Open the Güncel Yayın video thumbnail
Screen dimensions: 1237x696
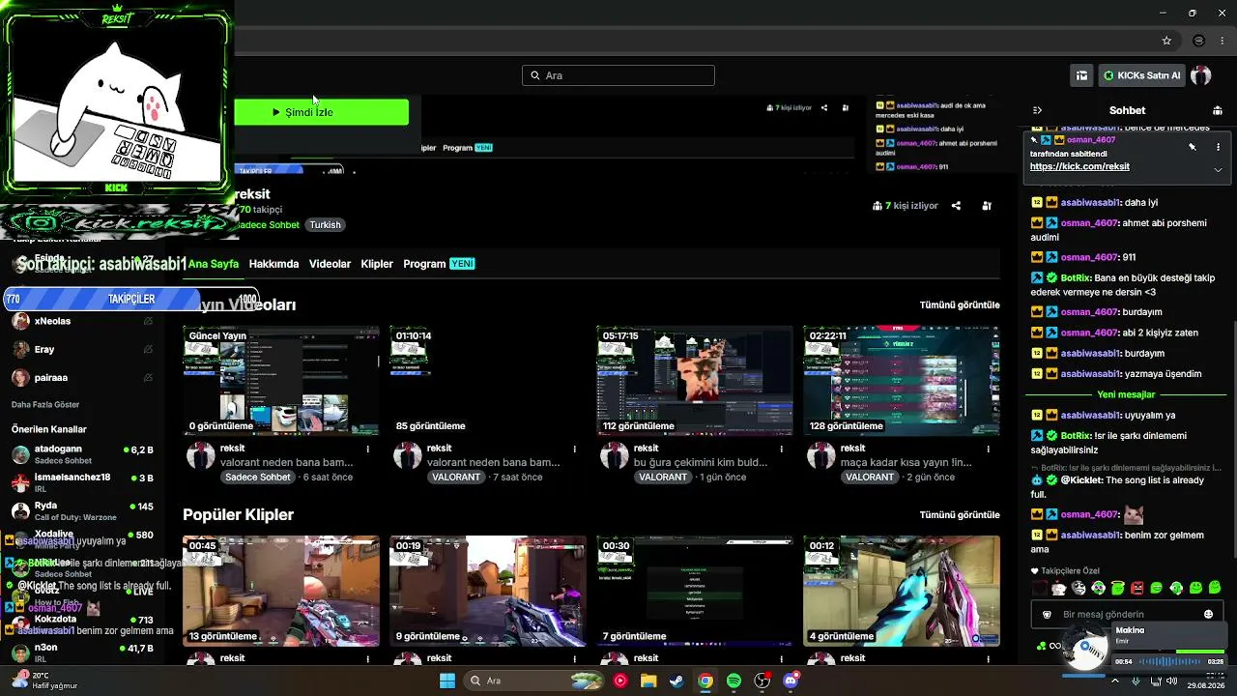click(281, 380)
